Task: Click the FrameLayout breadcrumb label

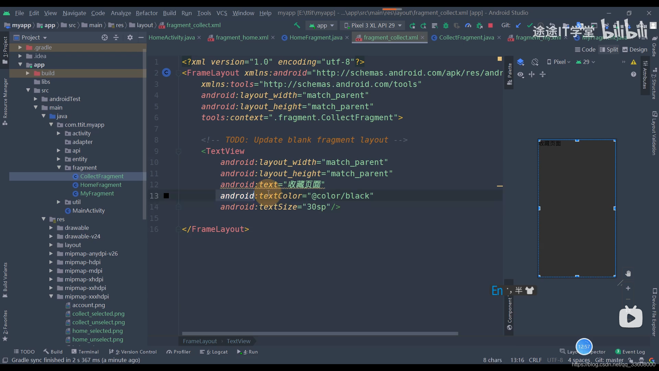Action: click(x=200, y=341)
